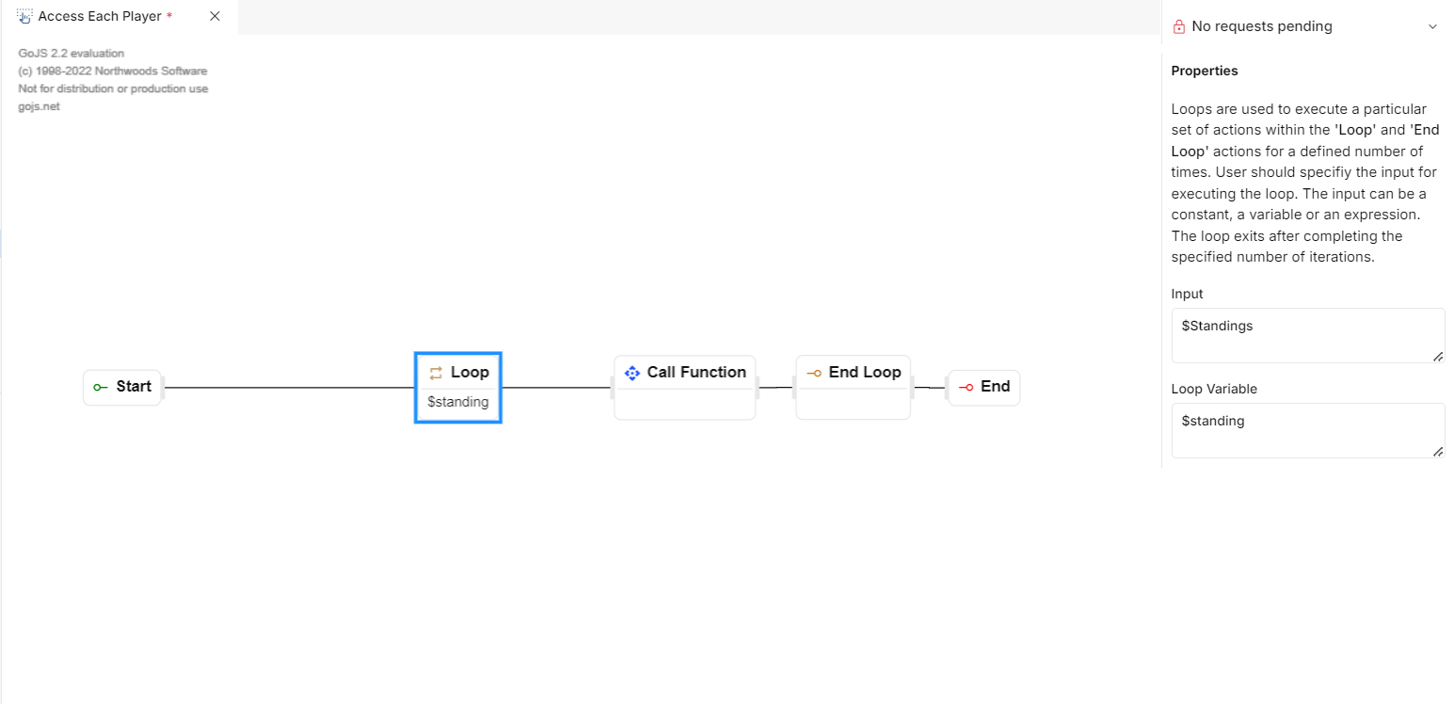Click the End Loop node's output port

912,387
